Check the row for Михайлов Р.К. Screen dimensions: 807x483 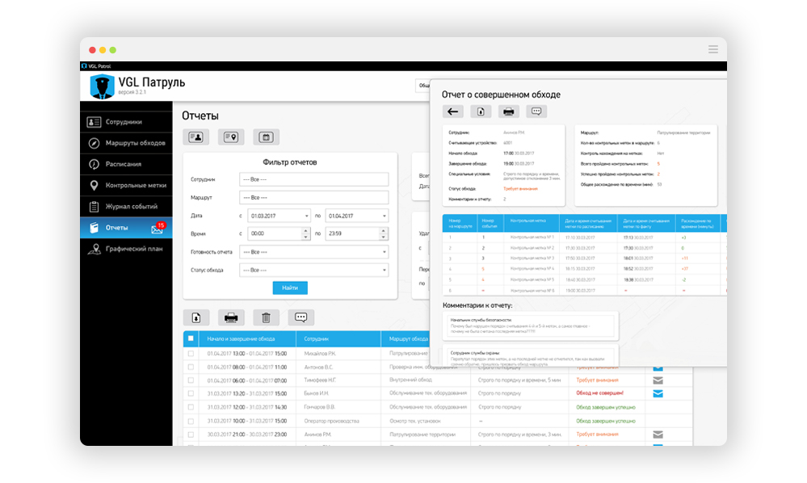click(x=191, y=354)
